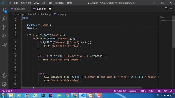Open the Search view icon
Image resolution: width=175 pixels, height=98 pixels.
(4, 19)
